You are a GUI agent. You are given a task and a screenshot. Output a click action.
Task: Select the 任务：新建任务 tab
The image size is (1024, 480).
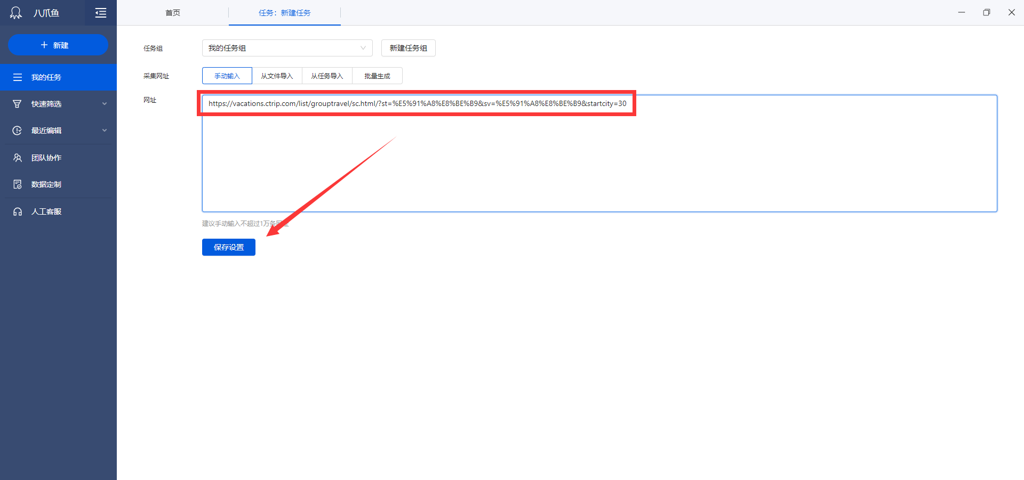point(285,13)
